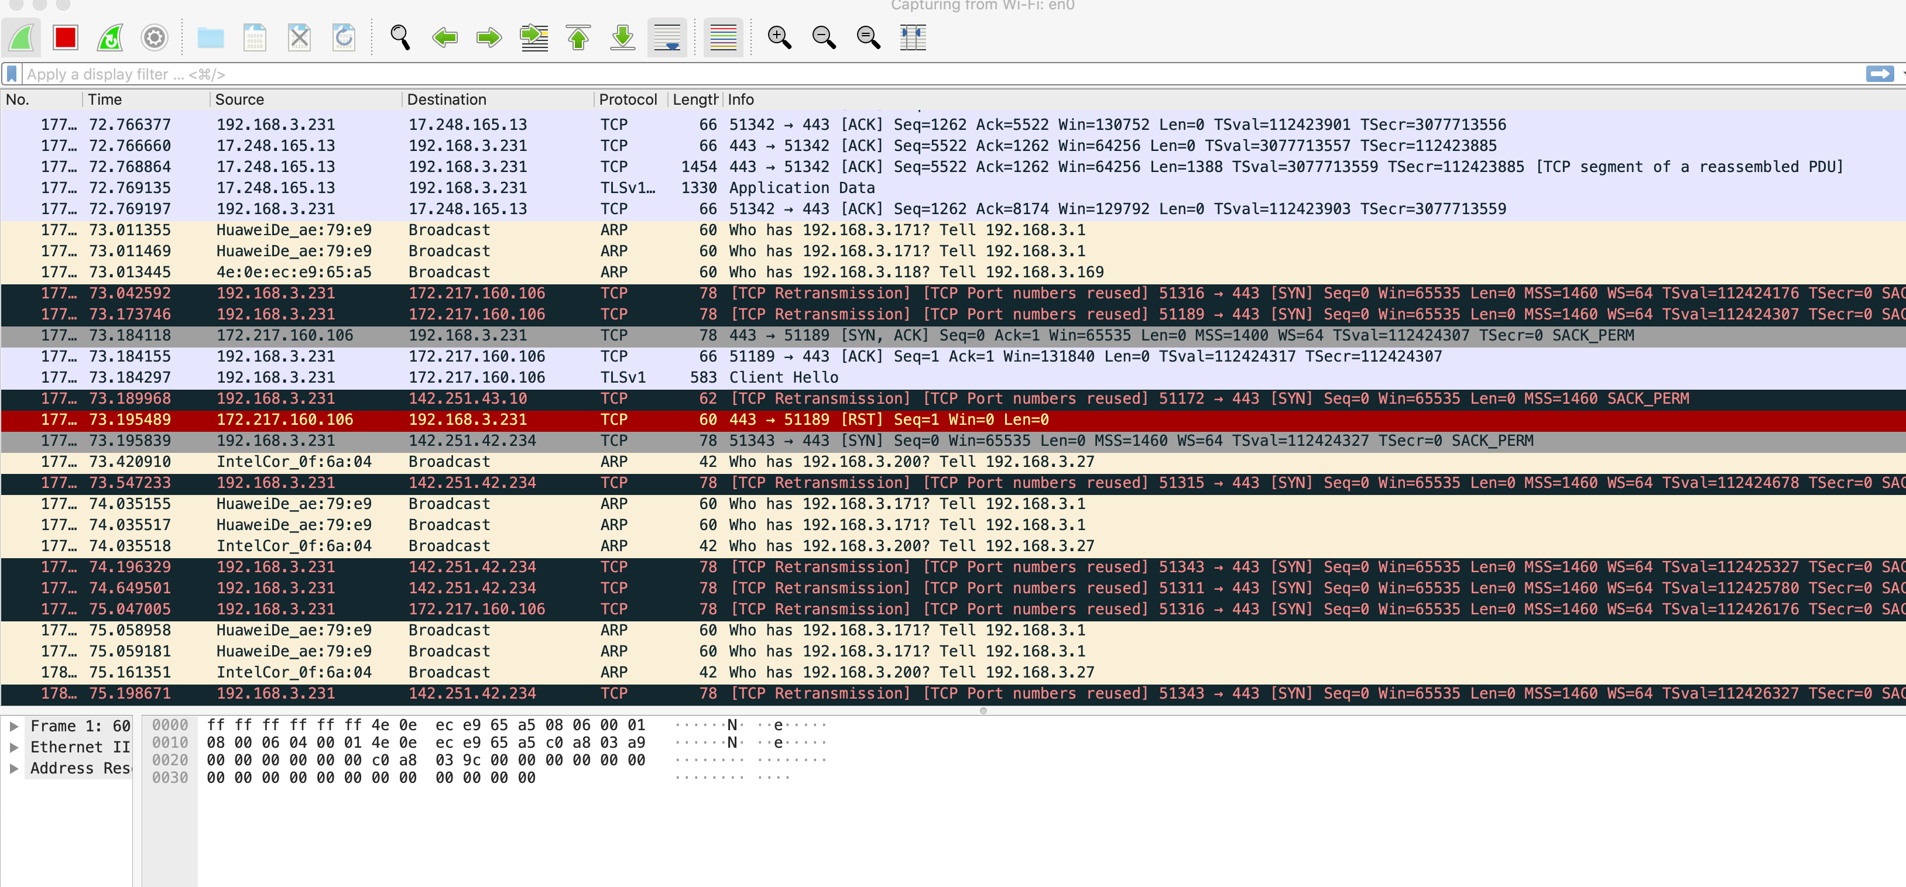
Task: Expand the Frame 1 tree node
Action: [x=13, y=727]
